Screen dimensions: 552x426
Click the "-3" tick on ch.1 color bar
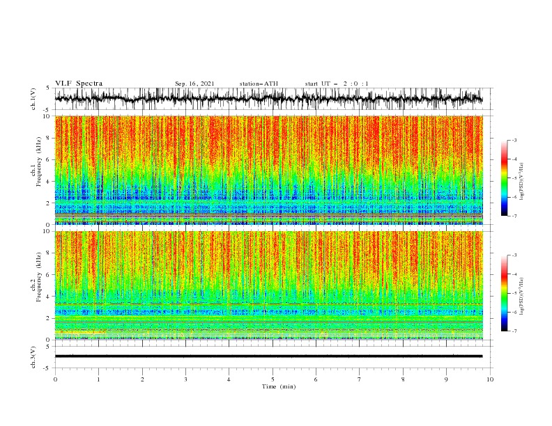514,140
